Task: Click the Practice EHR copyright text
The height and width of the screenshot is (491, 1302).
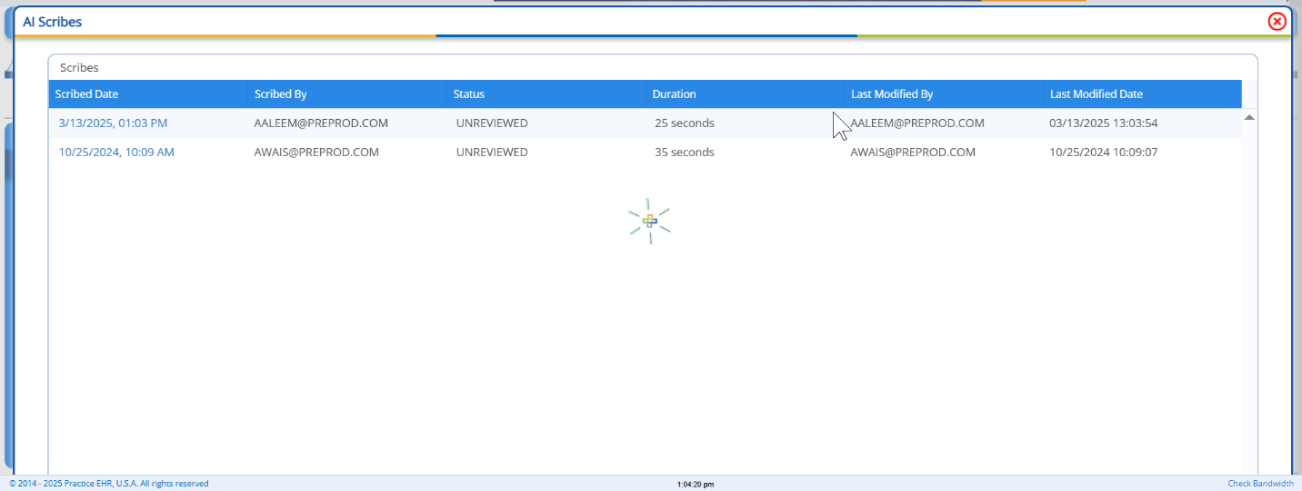Action: [x=109, y=484]
